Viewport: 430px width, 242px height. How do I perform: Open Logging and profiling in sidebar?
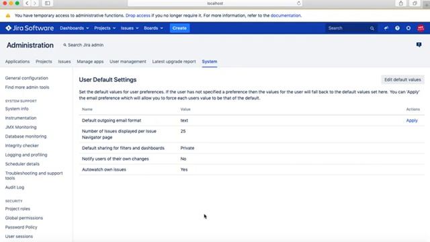coord(26,155)
